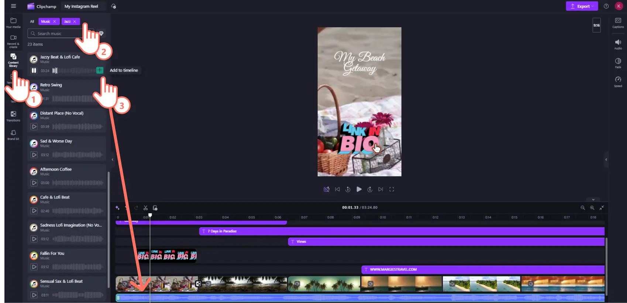Collapse the left content panel
The height and width of the screenshot is (303, 627).
point(113,159)
